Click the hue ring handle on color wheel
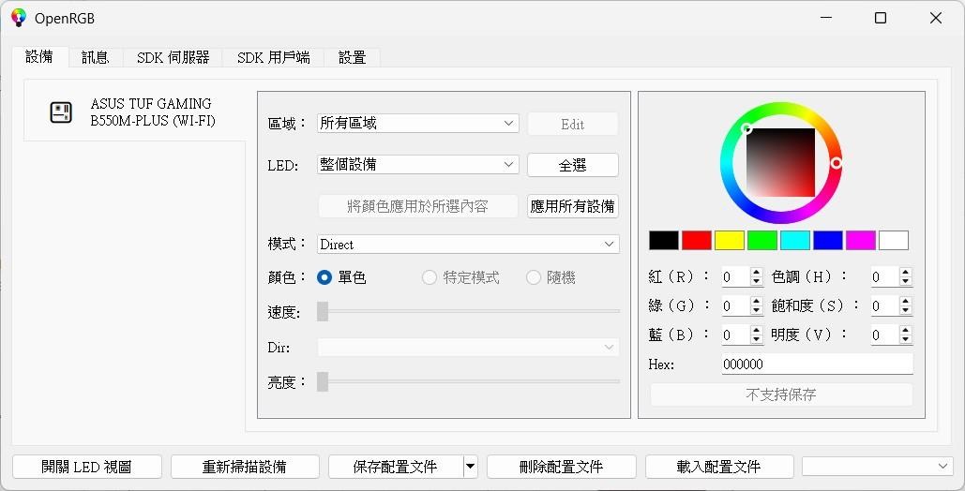The image size is (965, 491). (837, 163)
